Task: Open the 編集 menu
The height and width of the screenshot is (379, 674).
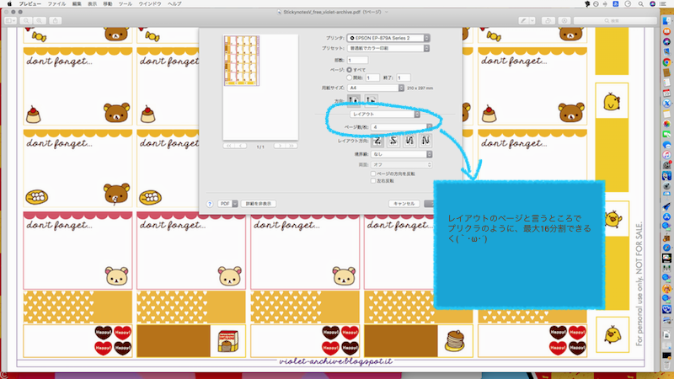Action: (x=77, y=3)
